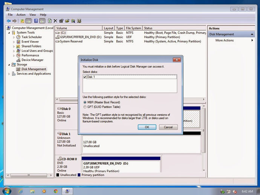Click the Start button orb
Screen dimensions: 260x195
tap(7, 191)
